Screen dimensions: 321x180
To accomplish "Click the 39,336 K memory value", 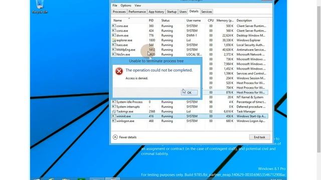I will pos(228,40).
